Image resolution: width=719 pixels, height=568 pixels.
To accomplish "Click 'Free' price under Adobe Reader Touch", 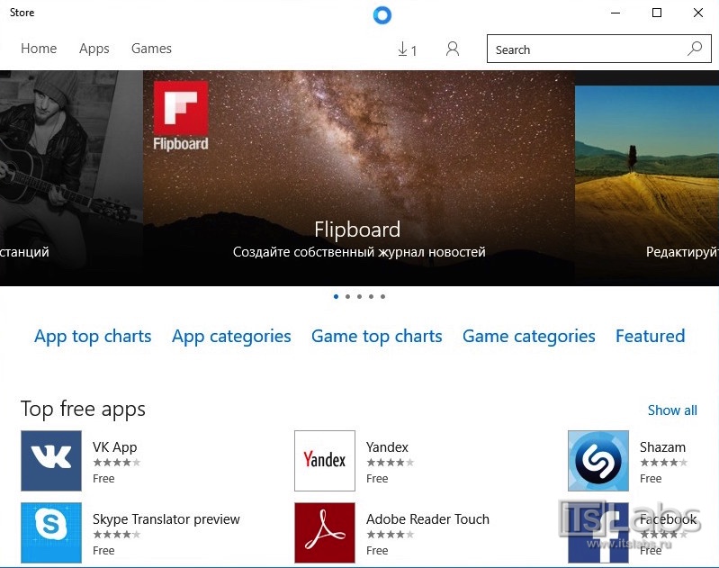I will click(x=377, y=551).
